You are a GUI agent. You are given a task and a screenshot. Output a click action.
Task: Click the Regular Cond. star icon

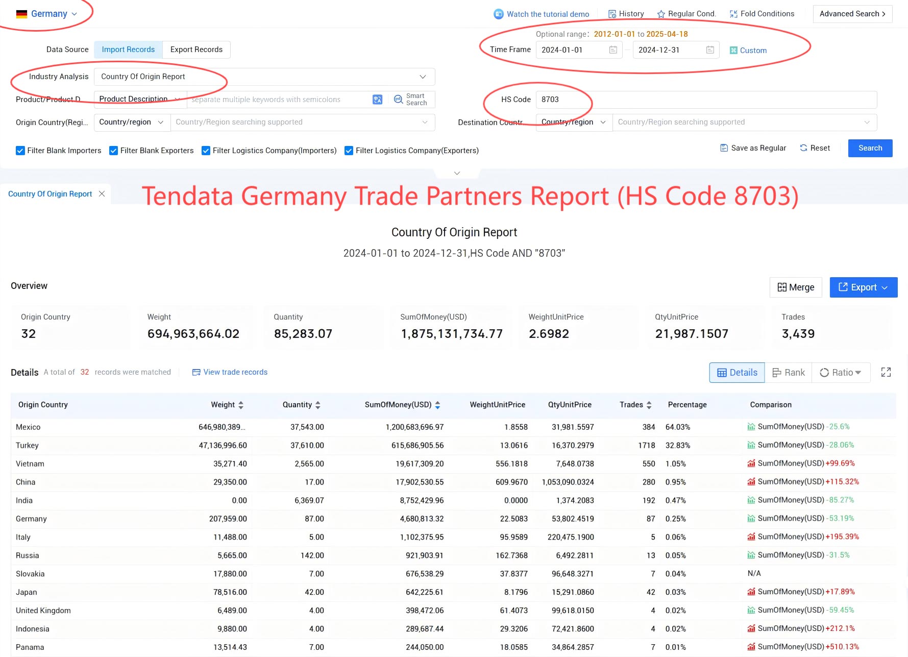[661, 14]
